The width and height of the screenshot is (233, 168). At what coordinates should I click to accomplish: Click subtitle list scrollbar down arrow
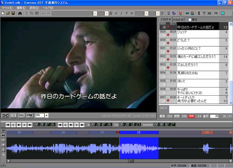tap(231, 103)
